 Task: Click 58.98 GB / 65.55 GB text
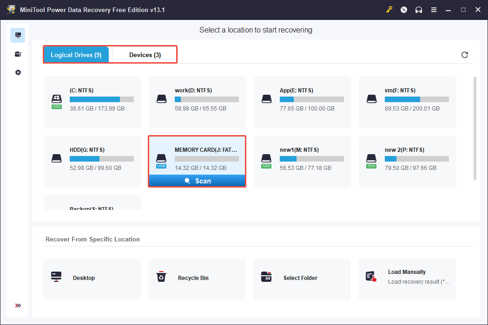pyautogui.click(x=200, y=109)
